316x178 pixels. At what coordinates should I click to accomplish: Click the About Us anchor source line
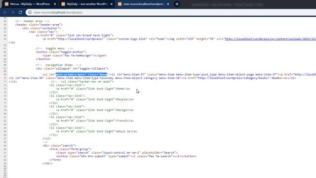tap(97, 132)
